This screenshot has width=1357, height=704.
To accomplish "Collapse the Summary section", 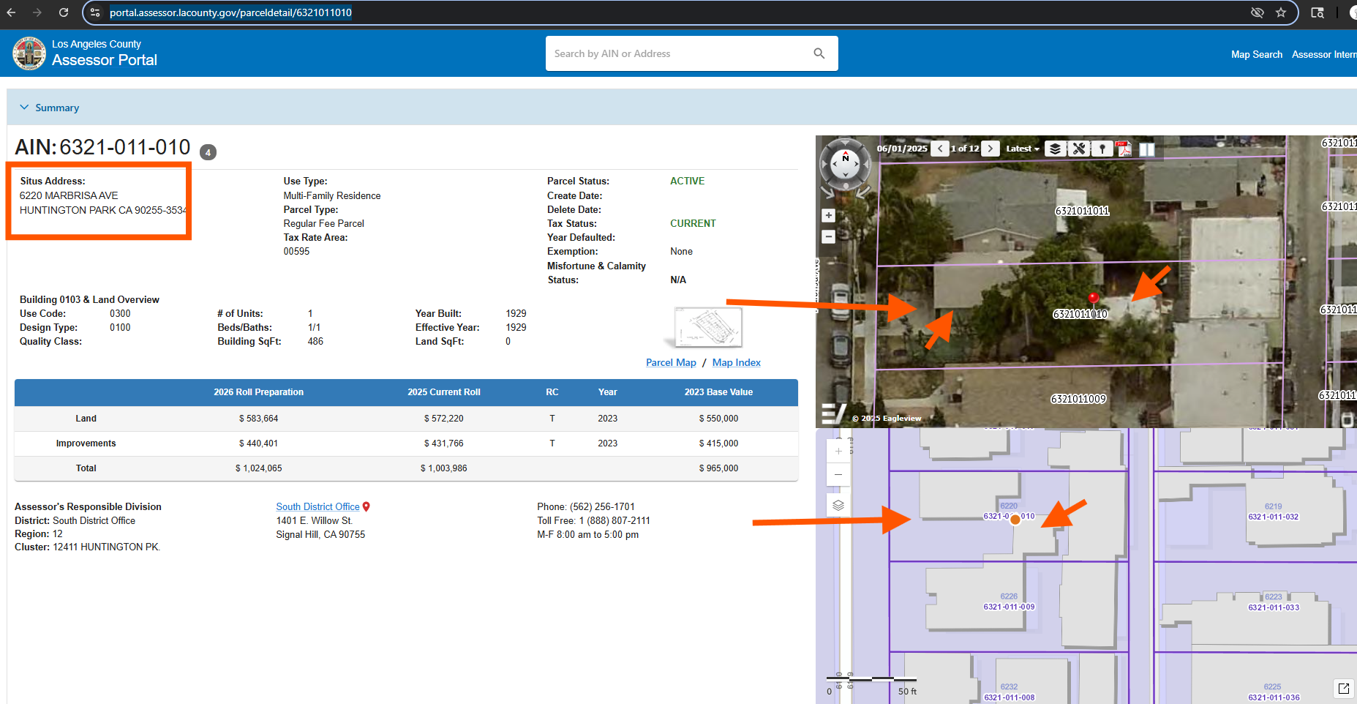I will (x=25, y=108).
